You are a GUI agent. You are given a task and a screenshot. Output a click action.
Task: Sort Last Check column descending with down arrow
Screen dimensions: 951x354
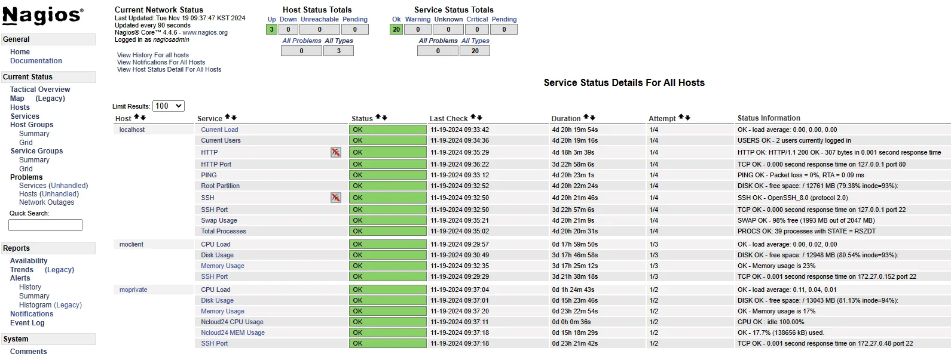point(479,118)
